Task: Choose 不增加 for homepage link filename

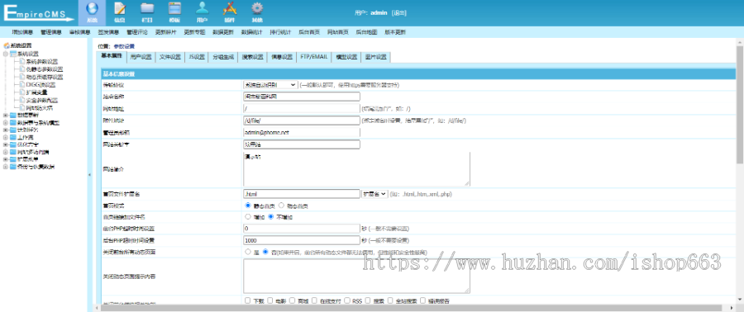Action: point(271,217)
